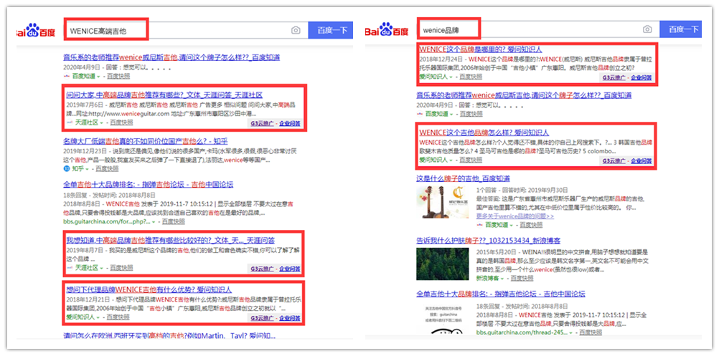Click 天涯社区 source name under 问问大家 result
This screenshot has height=356, width=719.
click(x=87, y=122)
